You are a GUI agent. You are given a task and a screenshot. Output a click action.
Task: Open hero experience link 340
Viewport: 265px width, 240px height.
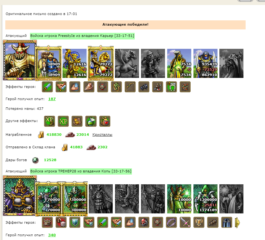(x=52, y=235)
